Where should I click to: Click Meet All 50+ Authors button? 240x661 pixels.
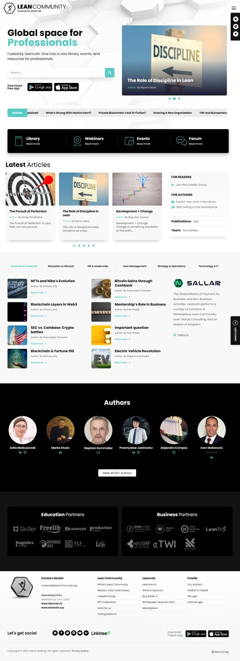(117, 473)
